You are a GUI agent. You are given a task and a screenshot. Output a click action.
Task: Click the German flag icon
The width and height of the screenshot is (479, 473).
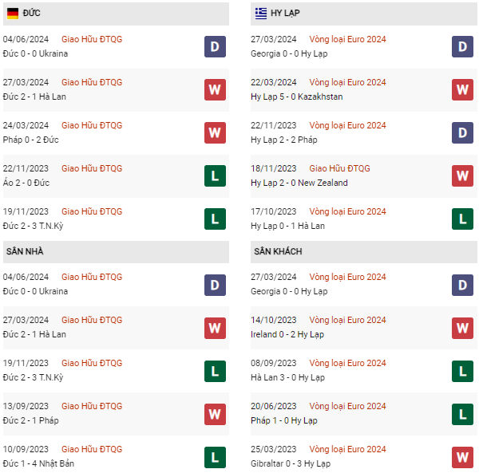point(12,14)
